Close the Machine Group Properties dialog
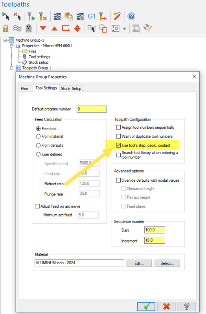This screenshot has height=314, width=206. 194,77
